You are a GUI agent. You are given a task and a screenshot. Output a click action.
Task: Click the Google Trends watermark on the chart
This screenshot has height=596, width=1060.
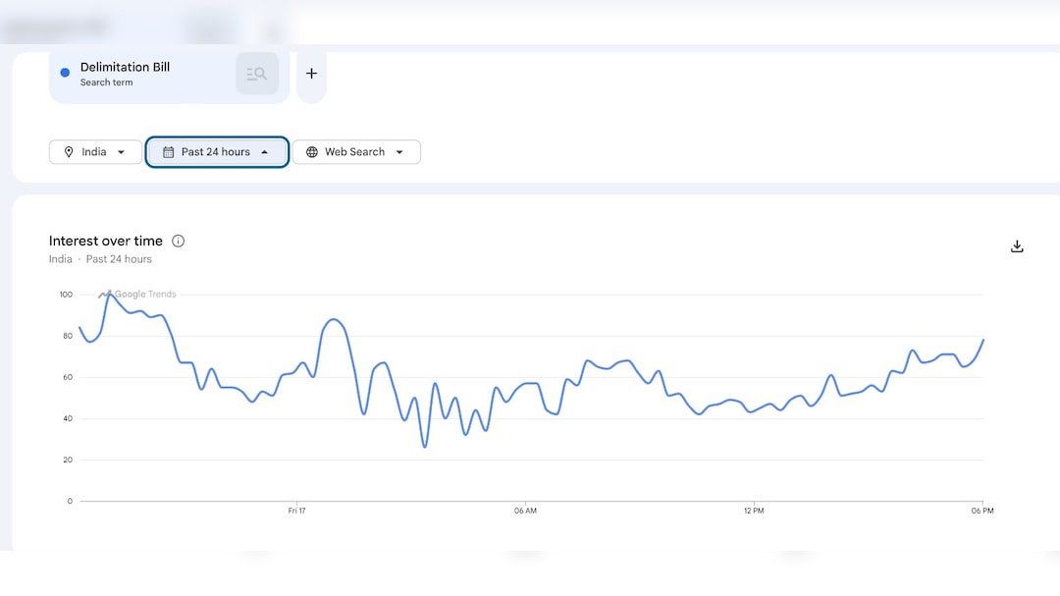pyautogui.click(x=137, y=295)
